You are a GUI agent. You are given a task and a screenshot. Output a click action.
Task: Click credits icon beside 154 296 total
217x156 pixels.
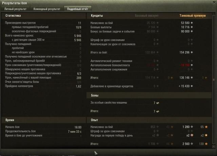coord(192,52)
